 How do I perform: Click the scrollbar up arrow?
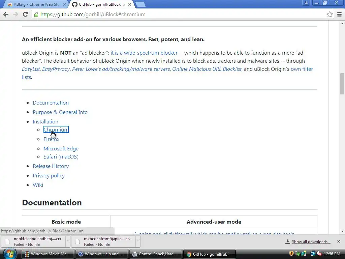(342, 23)
